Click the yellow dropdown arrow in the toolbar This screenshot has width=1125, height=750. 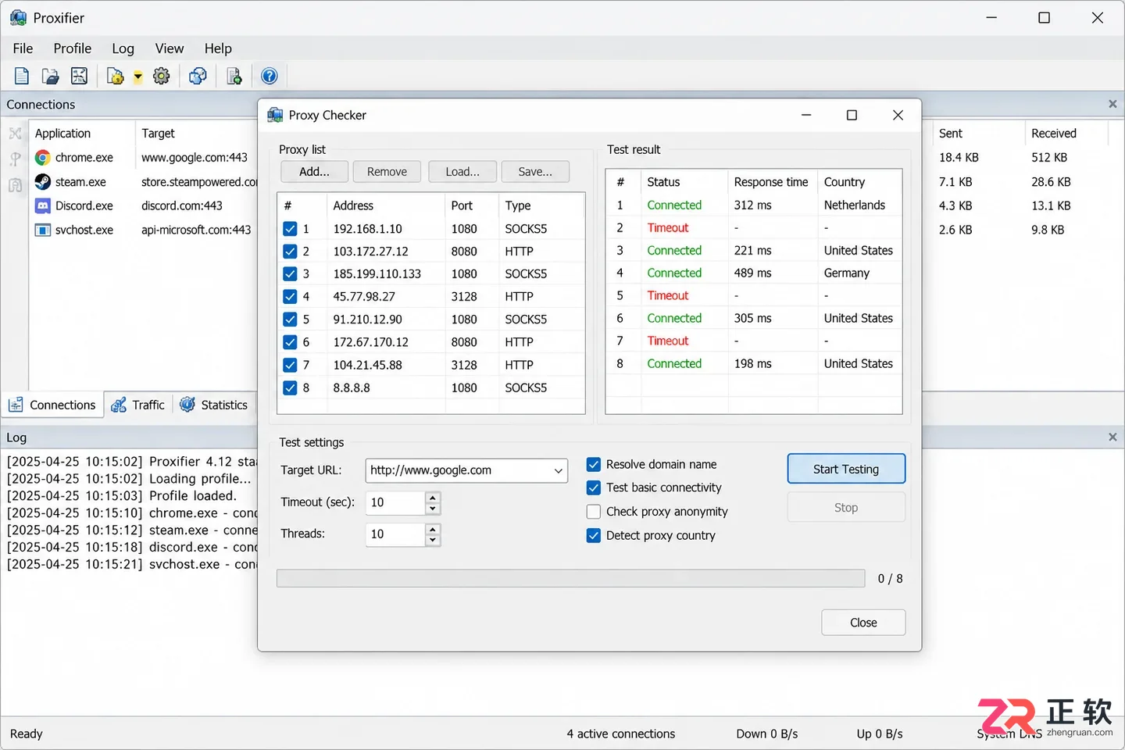(138, 77)
